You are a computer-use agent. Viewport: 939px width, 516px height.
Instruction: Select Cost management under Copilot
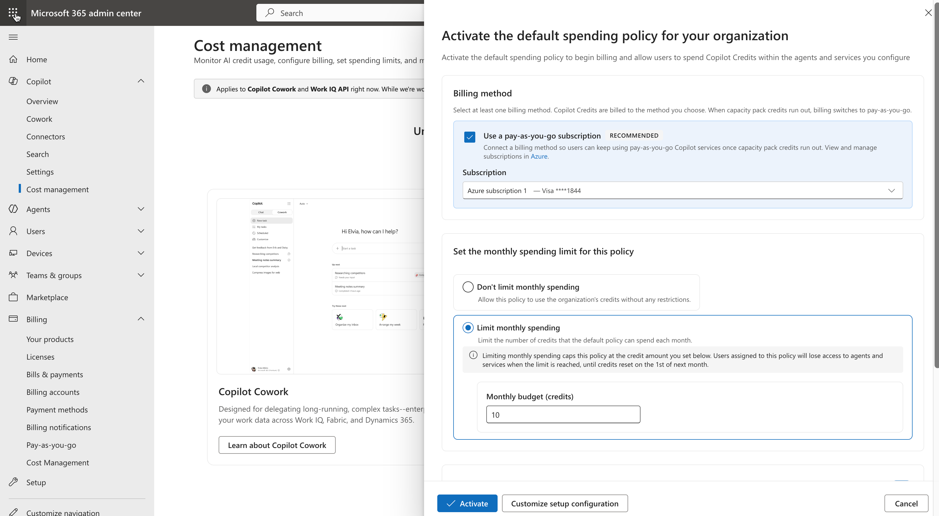(x=57, y=189)
